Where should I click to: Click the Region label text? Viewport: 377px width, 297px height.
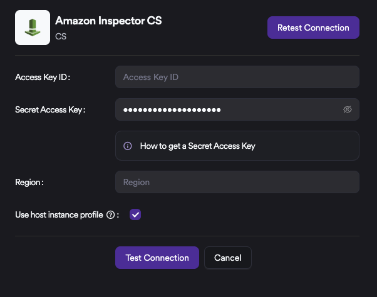click(29, 182)
